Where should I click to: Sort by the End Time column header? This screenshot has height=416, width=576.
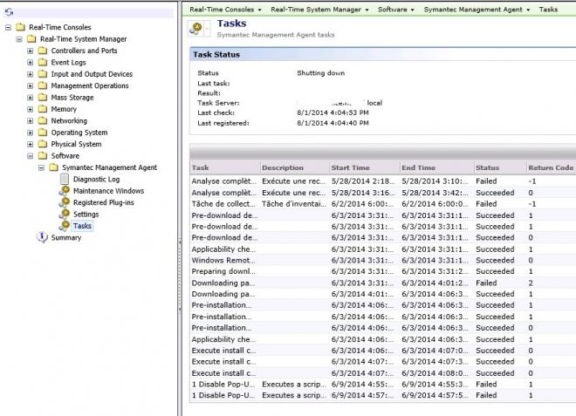(x=436, y=167)
